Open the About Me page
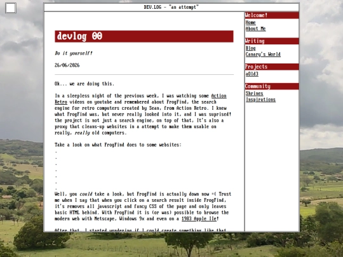Screen dimensions: 343x257 [255, 29]
